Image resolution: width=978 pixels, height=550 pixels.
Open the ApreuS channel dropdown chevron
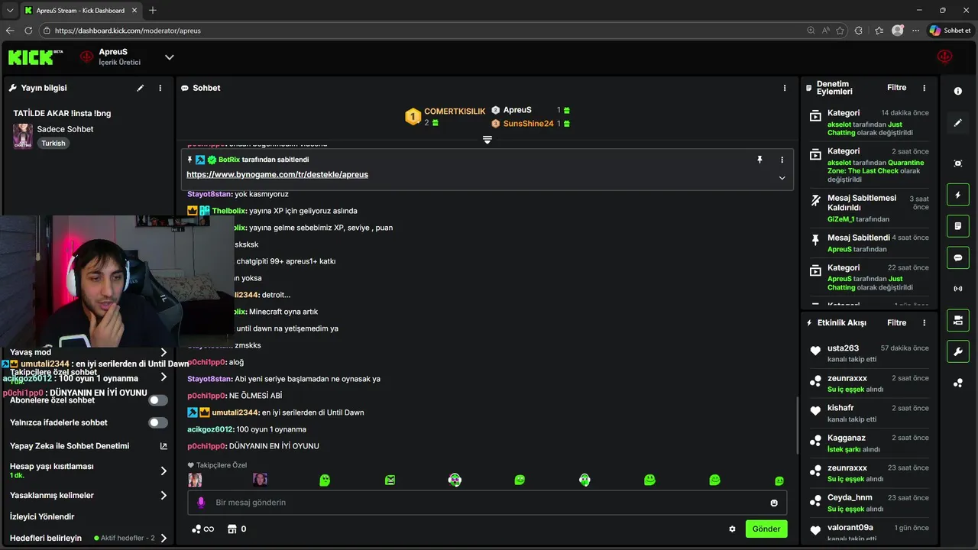[x=170, y=57]
